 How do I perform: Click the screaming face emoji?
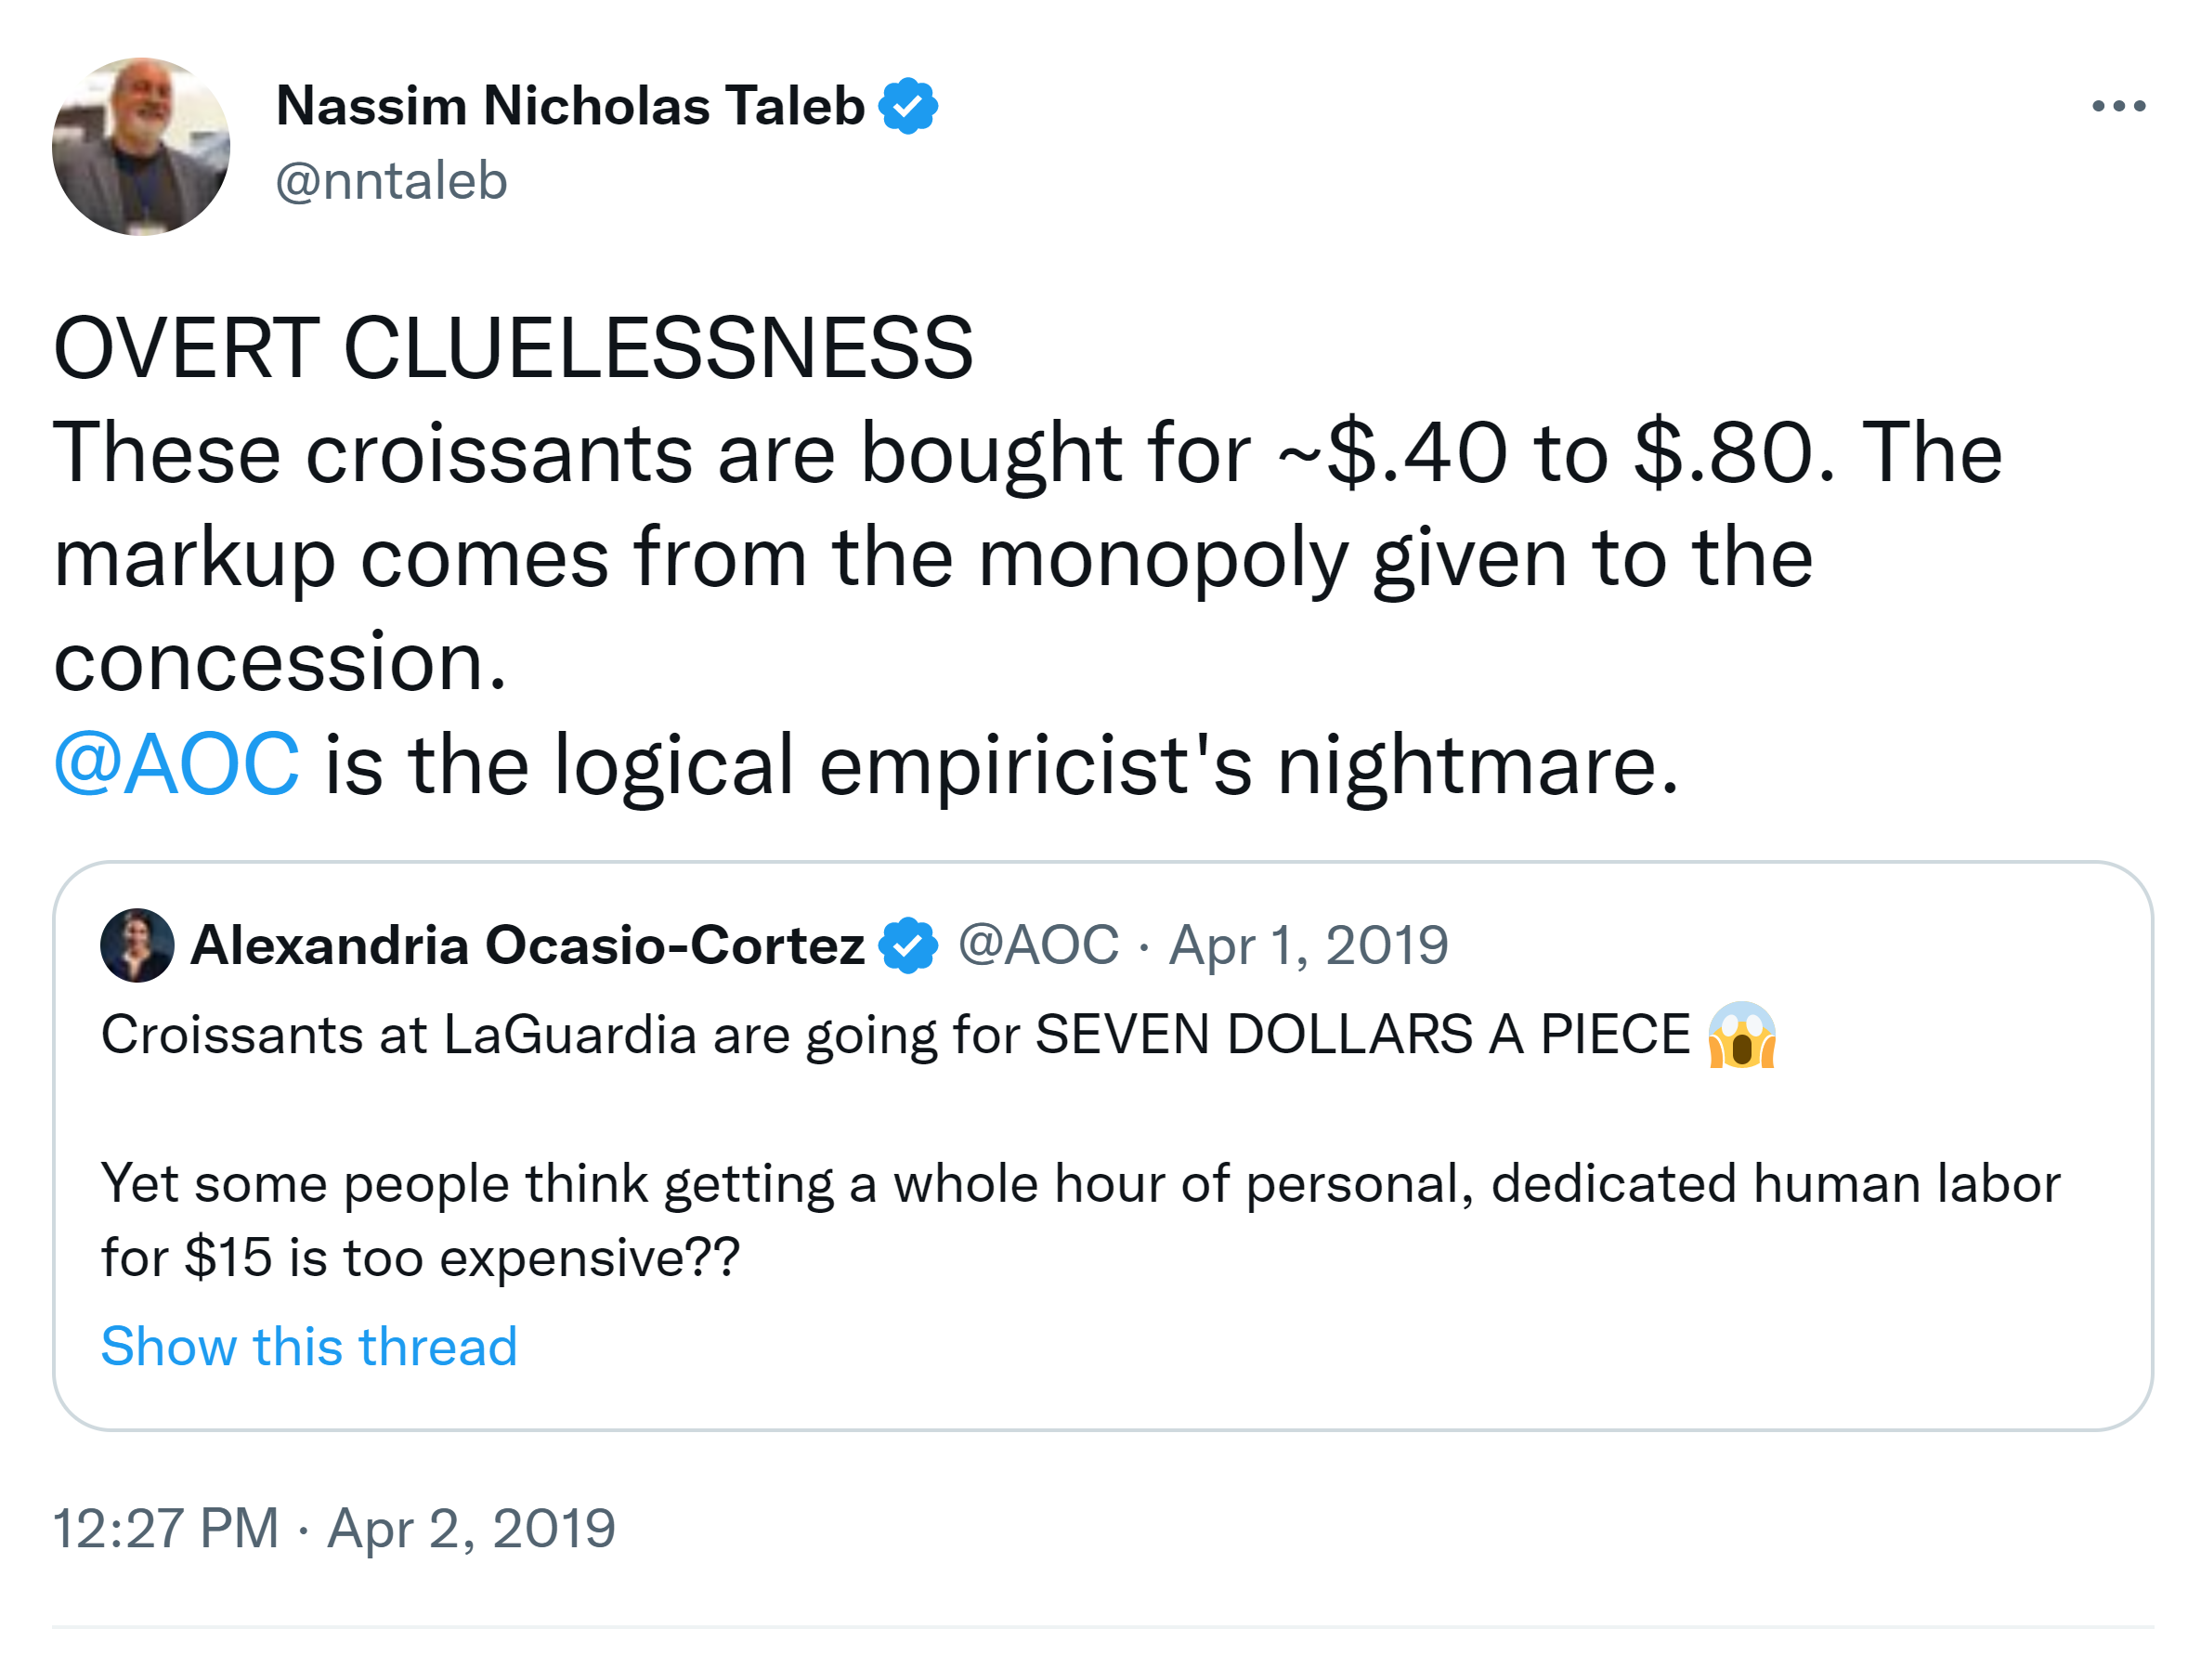point(1741,1035)
